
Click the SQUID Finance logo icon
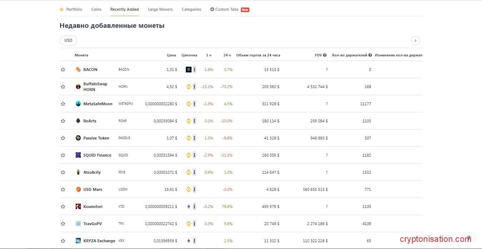78,155
